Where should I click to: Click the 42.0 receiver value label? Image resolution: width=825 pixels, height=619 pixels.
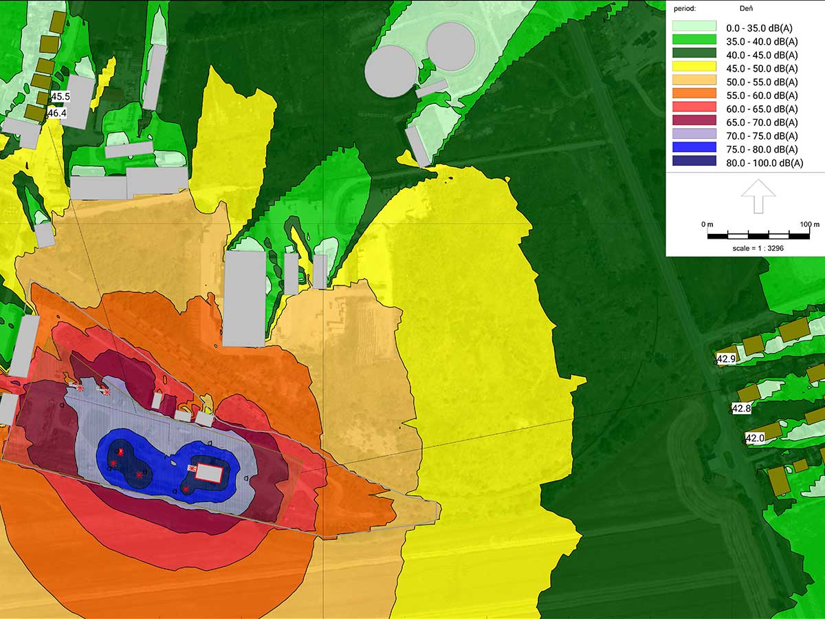click(x=755, y=438)
